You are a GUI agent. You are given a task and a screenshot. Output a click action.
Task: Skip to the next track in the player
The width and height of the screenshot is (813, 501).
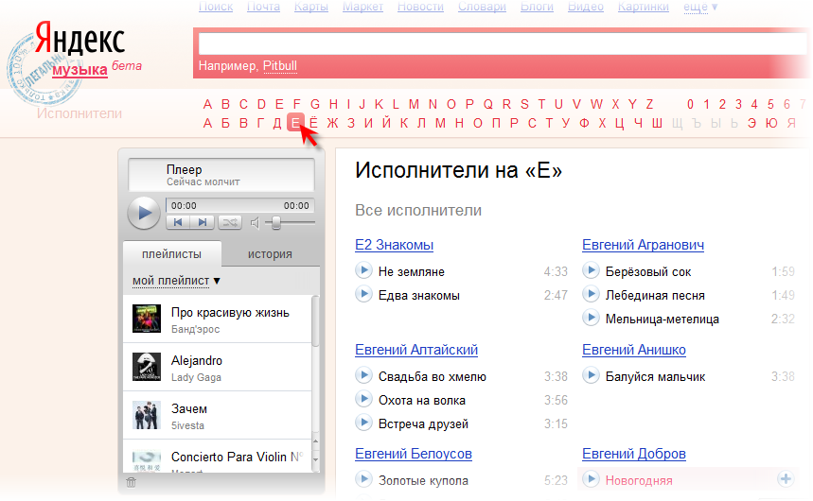click(203, 222)
